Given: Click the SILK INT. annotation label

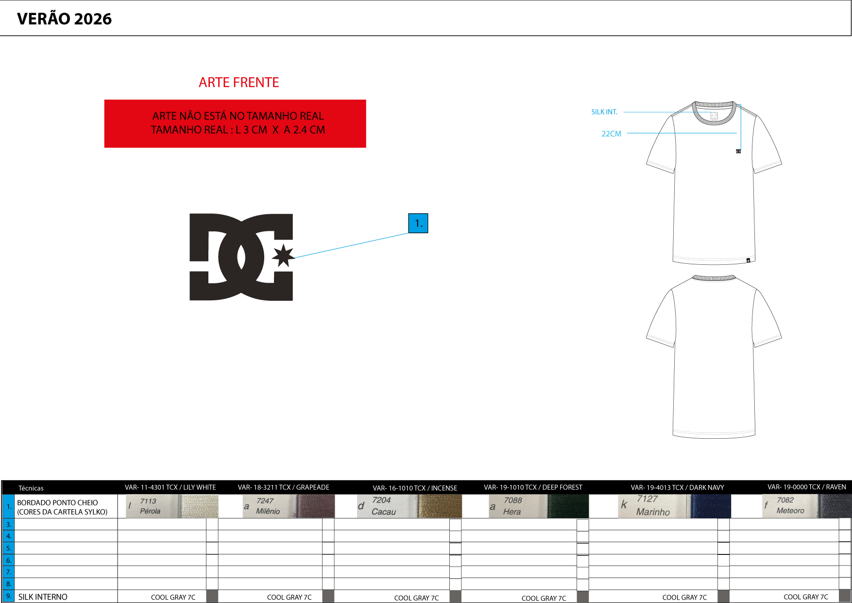Looking at the screenshot, I should tap(604, 112).
